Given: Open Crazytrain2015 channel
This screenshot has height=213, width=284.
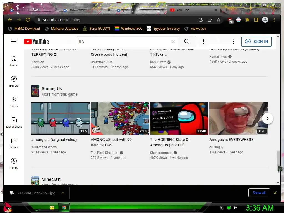Looking at the screenshot, I should 102,62.
